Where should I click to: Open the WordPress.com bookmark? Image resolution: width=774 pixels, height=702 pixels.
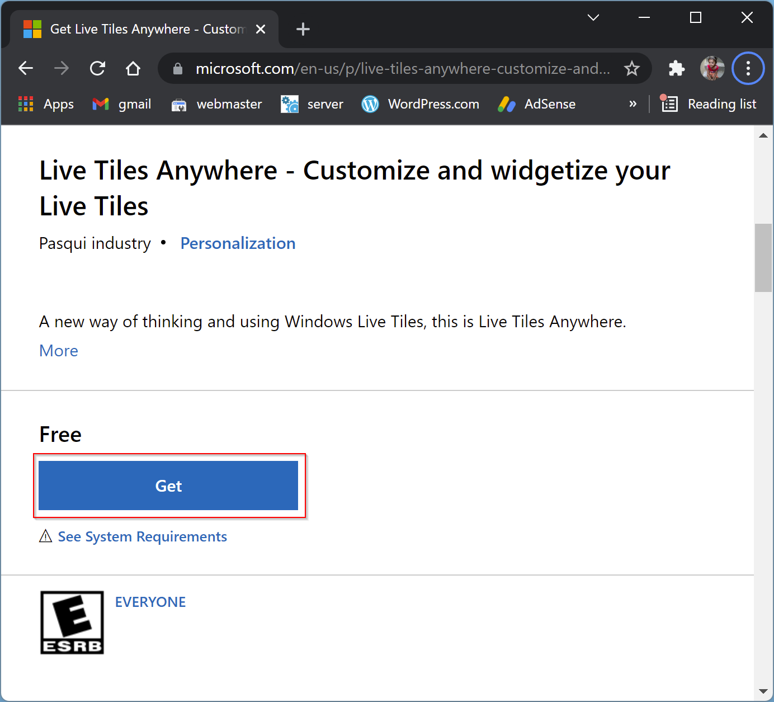(421, 104)
